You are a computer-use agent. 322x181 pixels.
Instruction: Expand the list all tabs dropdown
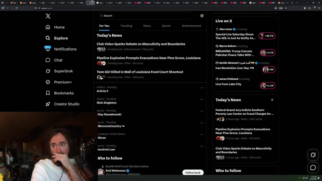point(297,3)
